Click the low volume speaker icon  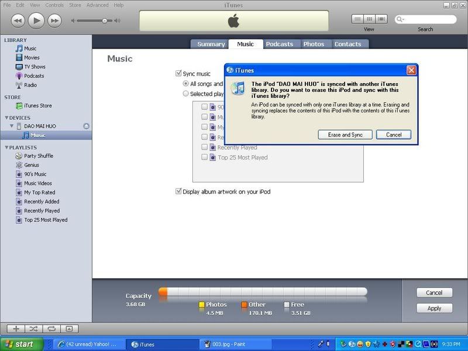tap(73, 20)
